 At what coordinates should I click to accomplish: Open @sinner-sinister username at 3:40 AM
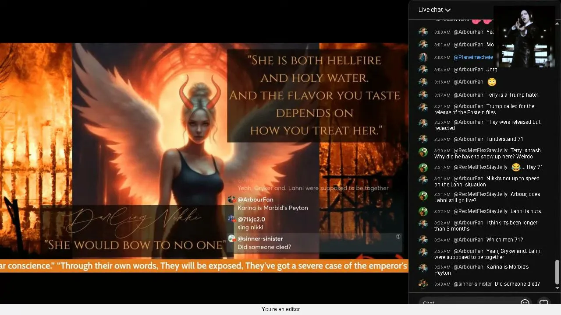(x=472, y=284)
